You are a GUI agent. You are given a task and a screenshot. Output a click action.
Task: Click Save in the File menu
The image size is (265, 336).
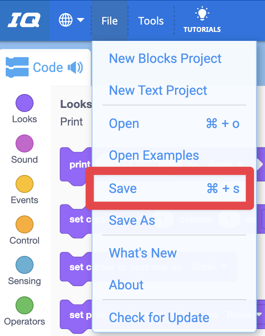[x=121, y=188]
